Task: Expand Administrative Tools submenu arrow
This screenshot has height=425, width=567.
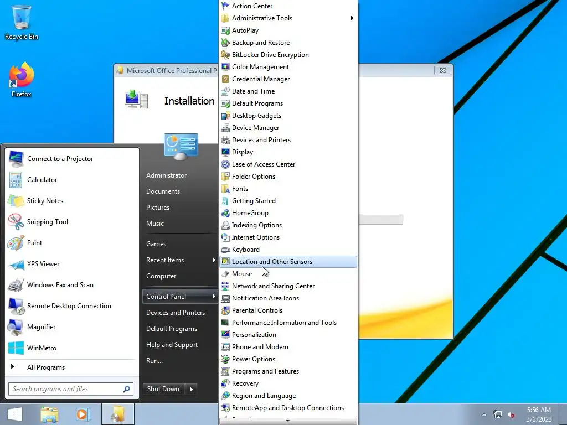Action: pos(352,18)
